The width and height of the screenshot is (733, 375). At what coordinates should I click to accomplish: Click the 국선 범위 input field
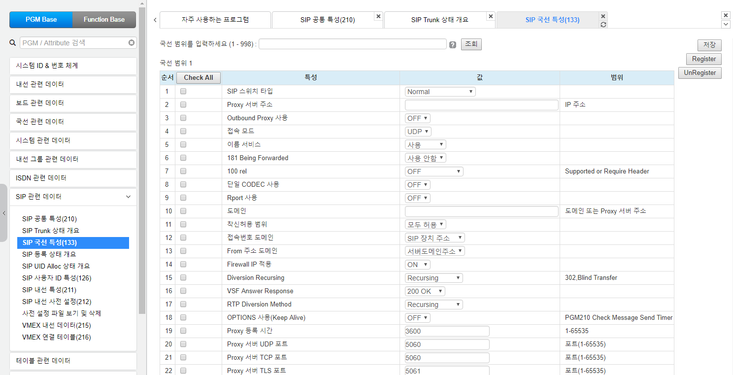coord(353,44)
